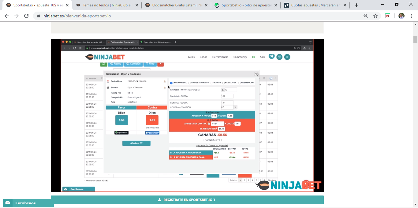Close the 'Oddsmatcher Gratis Latam' tab
This screenshot has height=208, width=418.
(x=206, y=5)
